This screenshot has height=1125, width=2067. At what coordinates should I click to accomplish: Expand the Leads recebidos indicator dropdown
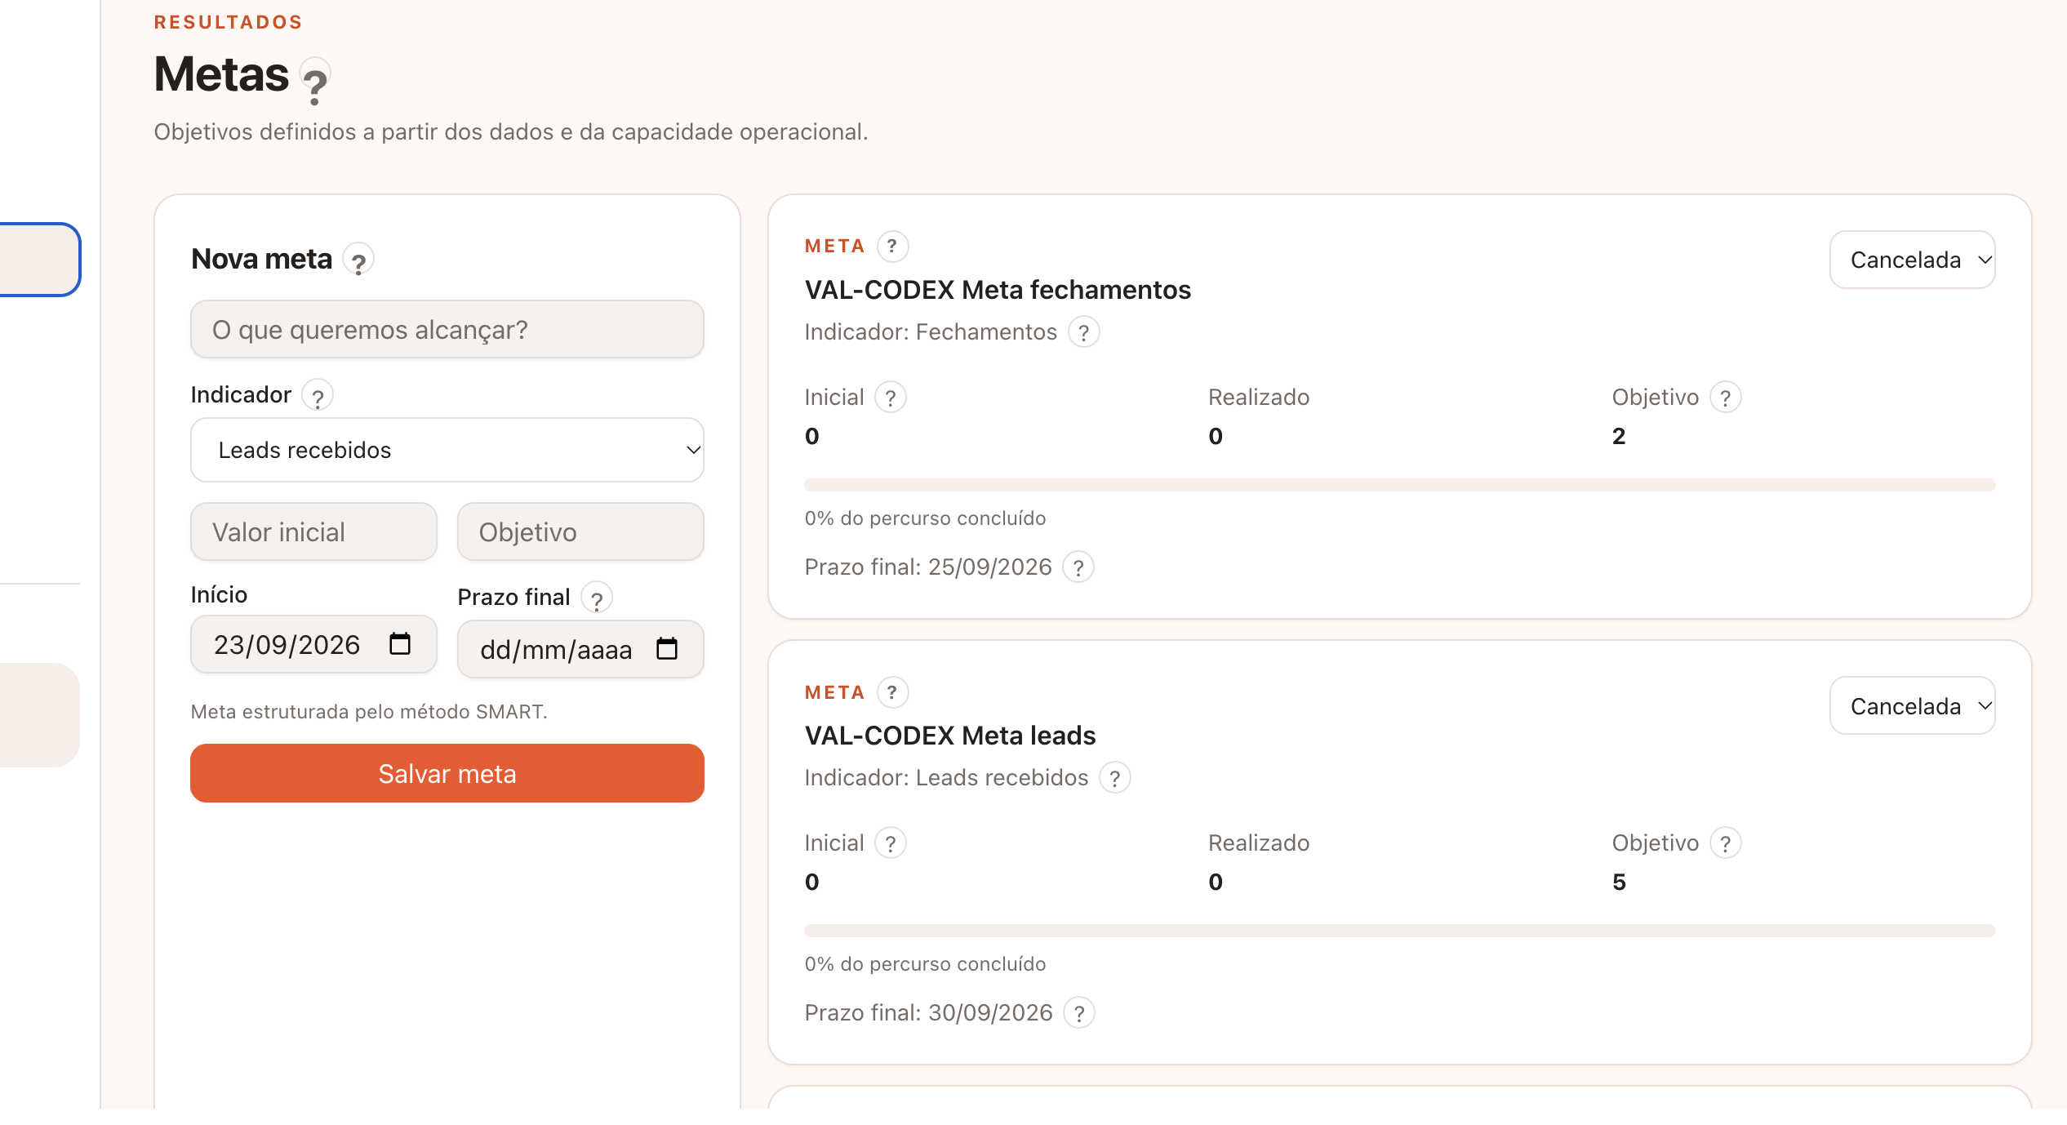tap(447, 450)
